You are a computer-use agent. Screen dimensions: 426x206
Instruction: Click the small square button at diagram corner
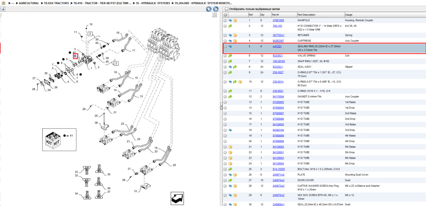214,15
